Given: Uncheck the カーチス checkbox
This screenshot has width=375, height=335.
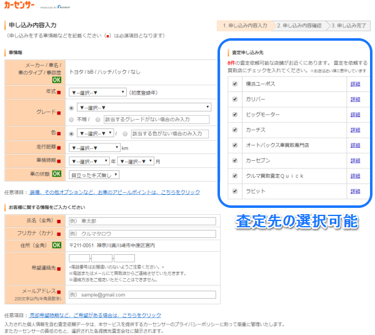Looking at the screenshot, I should (235, 130).
